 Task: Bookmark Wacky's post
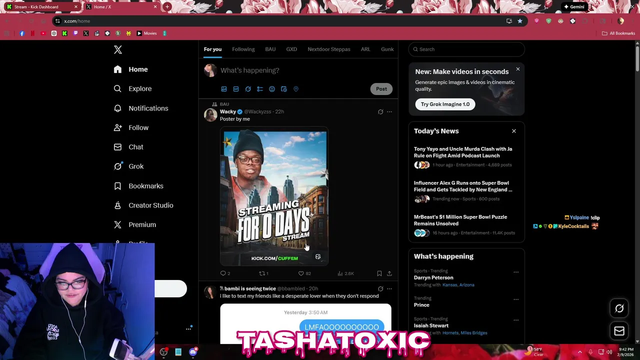(x=379, y=273)
